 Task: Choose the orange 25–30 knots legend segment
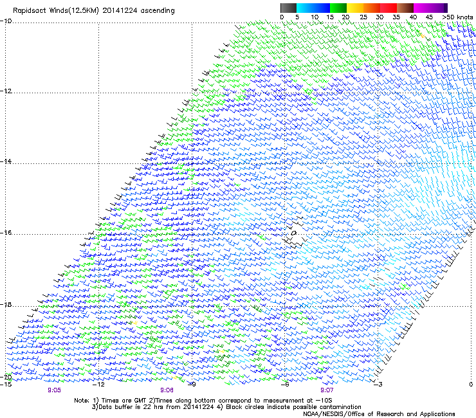tap(372, 8)
